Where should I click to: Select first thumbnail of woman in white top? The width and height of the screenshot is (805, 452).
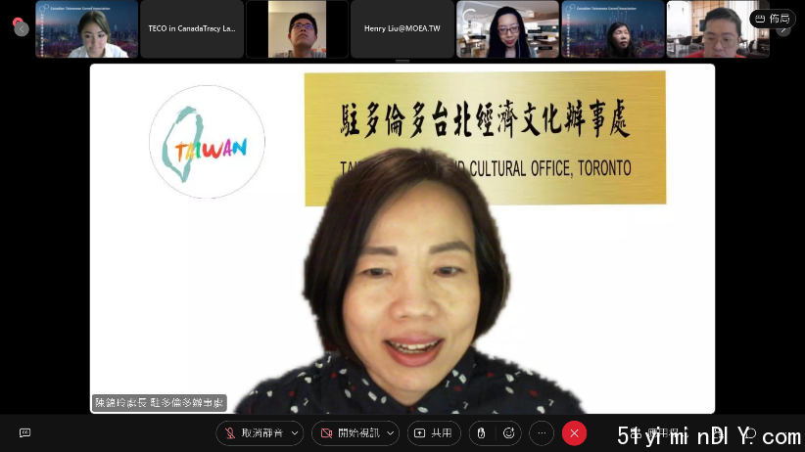(x=87, y=28)
